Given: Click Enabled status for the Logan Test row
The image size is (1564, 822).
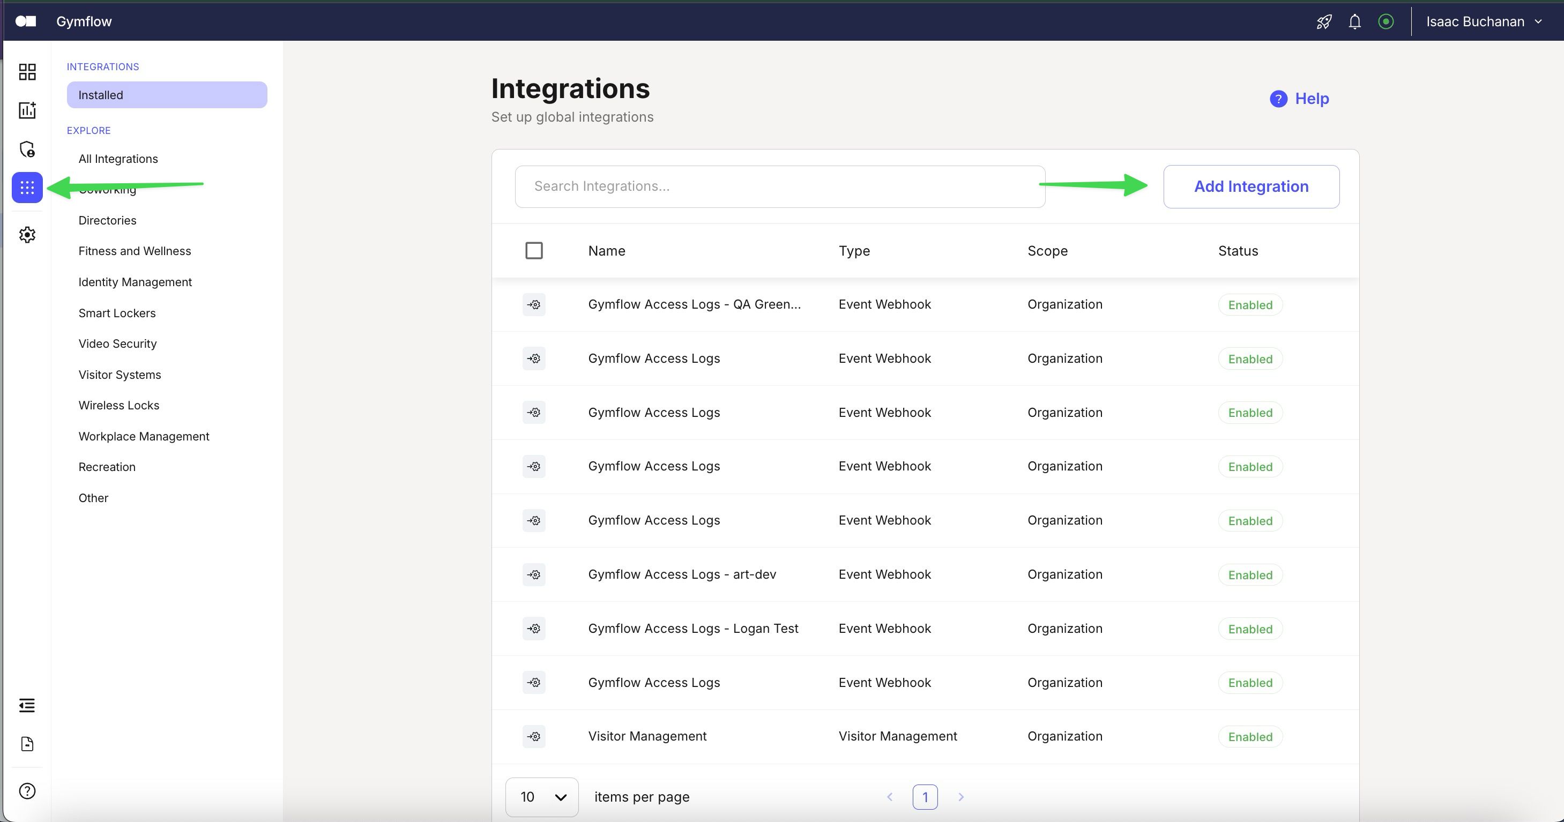Looking at the screenshot, I should coord(1250,629).
